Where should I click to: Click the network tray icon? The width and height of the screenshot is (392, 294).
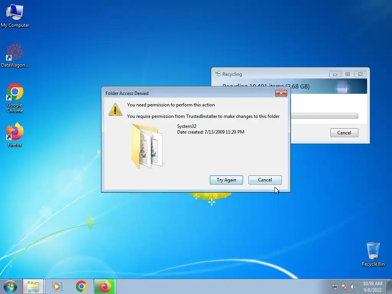(x=335, y=287)
